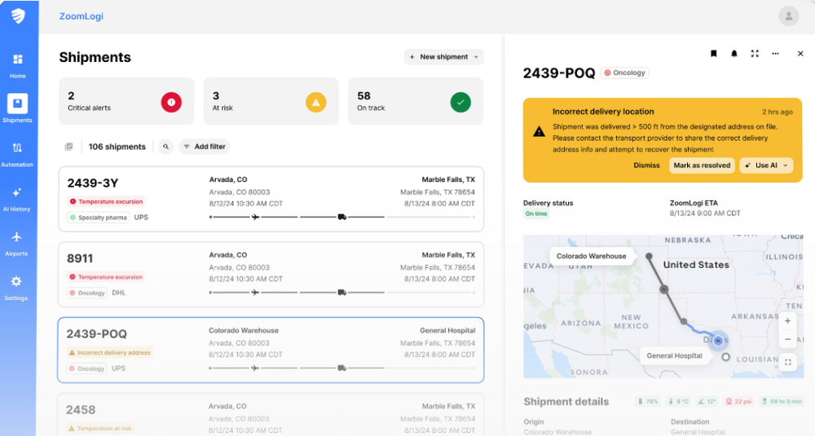
Task: Open the user profile avatar
Action: pyautogui.click(x=788, y=16)
